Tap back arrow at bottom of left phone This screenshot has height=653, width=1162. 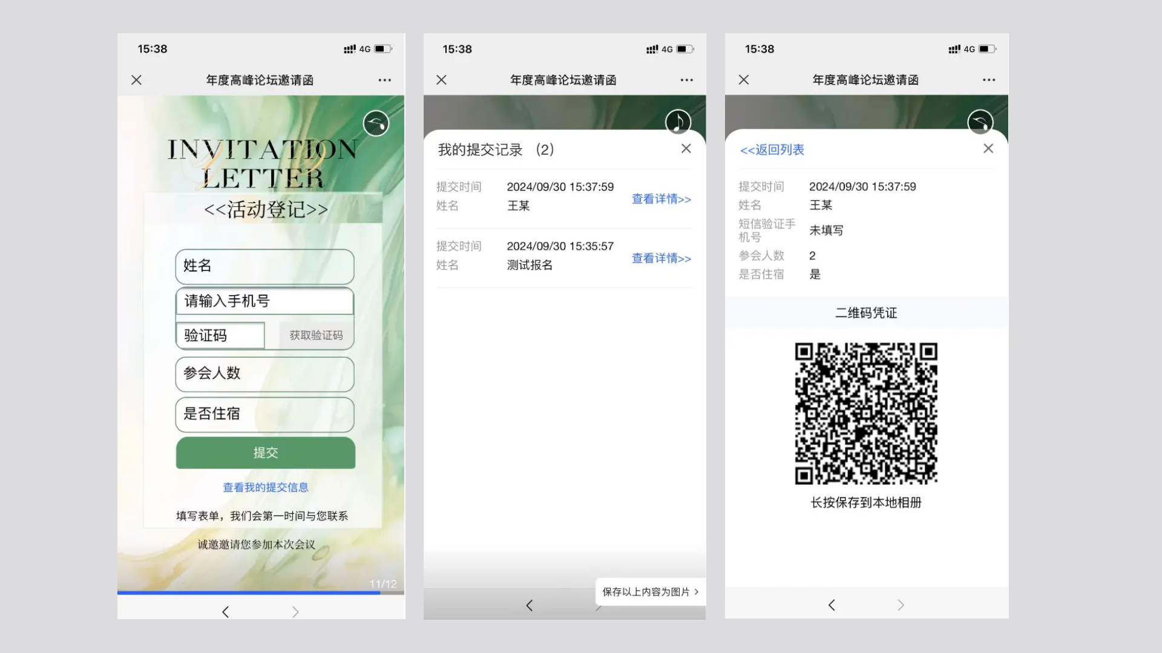(226, 612)
